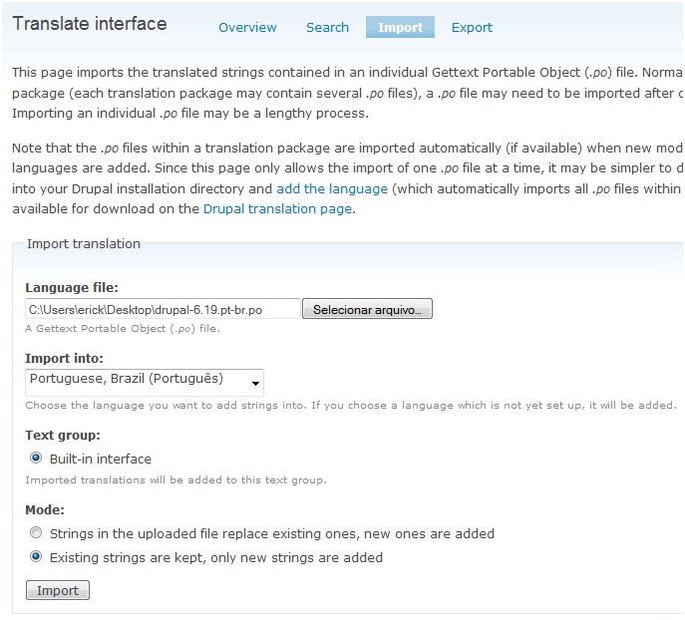Choose "Existing strings are kept" mode

[37, 557]
